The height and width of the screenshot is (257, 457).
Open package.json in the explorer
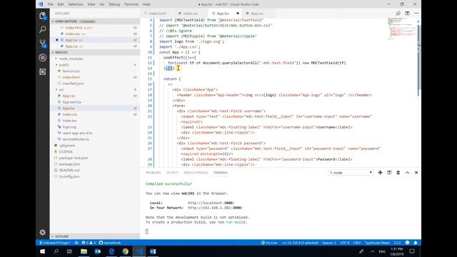[69, 164]
